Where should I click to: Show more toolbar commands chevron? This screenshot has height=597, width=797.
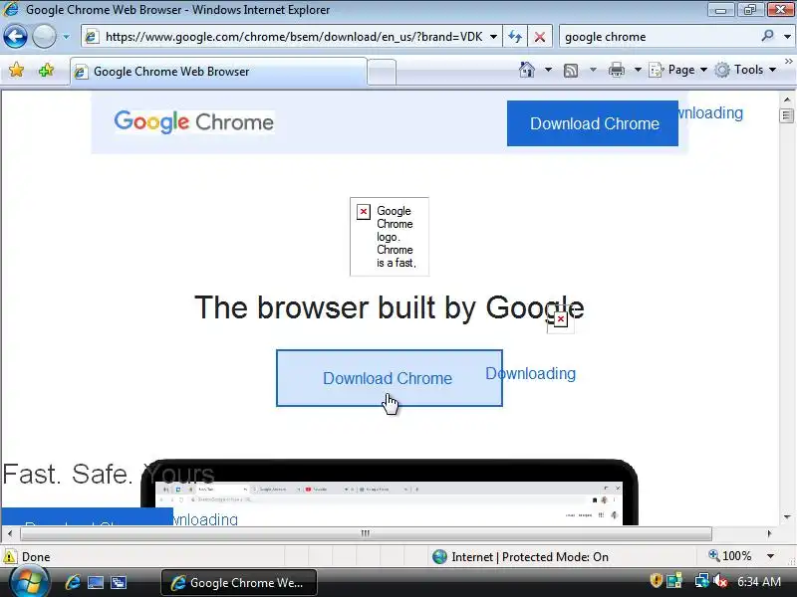point(788,61)
